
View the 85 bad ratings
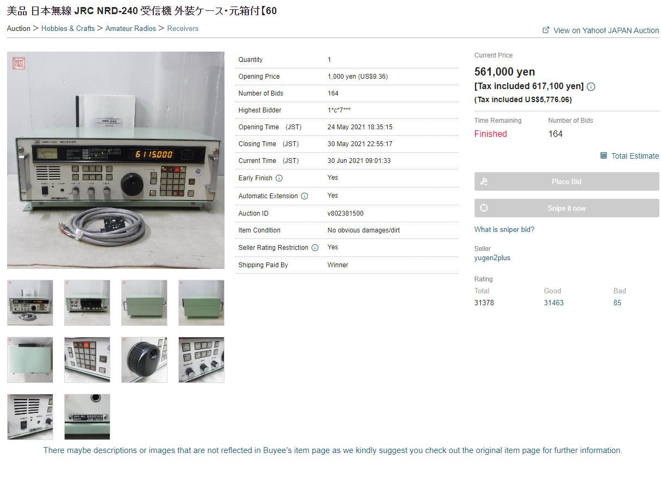point(617,303)
